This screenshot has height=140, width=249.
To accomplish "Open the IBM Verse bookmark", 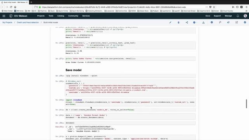I will point(19,11).
